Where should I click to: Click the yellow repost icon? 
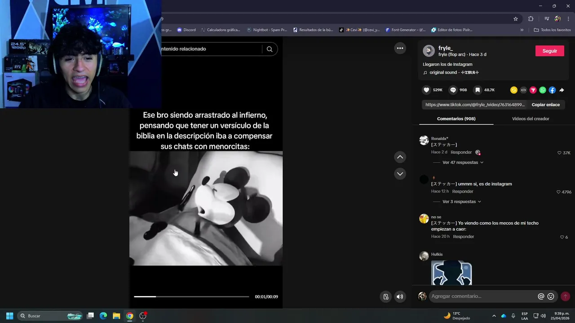pos(514,90)
